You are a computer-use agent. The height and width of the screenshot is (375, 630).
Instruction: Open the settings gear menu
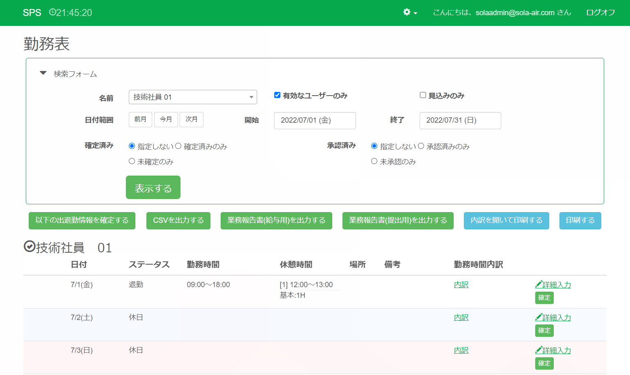click(x=410, y=12)
